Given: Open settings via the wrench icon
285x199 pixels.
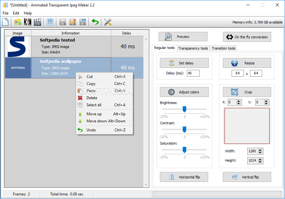Looking at the screenshot, I should pyautogui.click(x=107, y=22).
